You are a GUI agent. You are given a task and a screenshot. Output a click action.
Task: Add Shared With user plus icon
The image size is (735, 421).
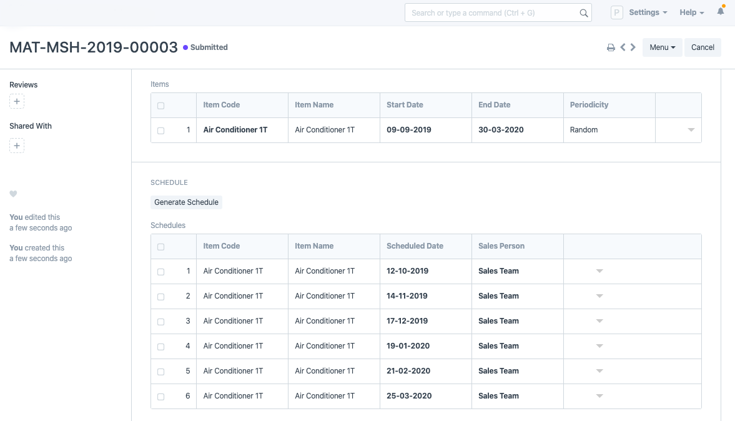[17, 146]
